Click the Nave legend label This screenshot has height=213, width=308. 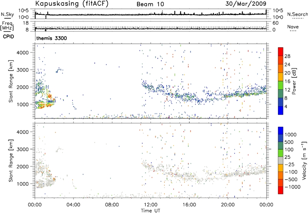[293, 27]
